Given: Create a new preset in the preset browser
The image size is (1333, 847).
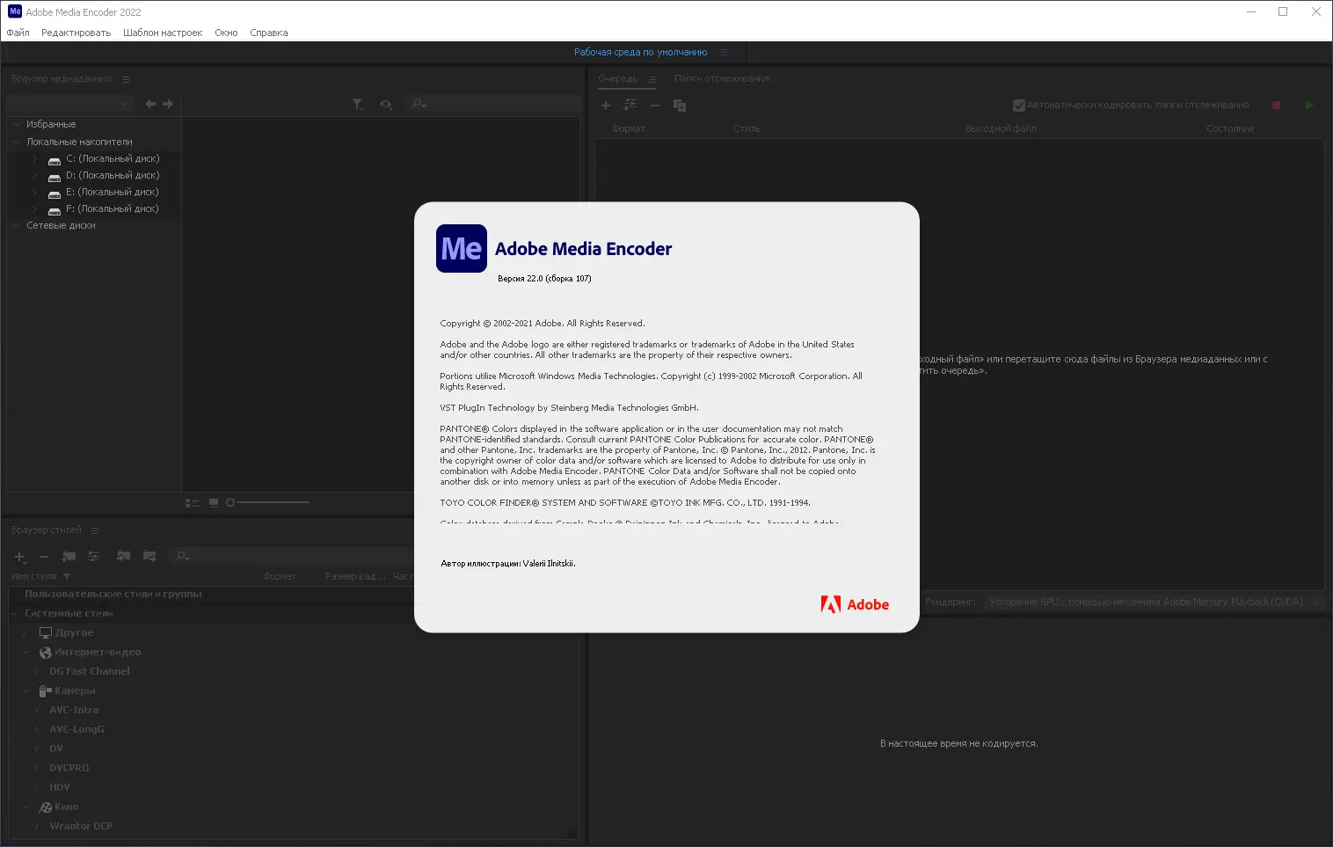Looking at the screenshot, I should pyautogui.click(x=18, y=556).
